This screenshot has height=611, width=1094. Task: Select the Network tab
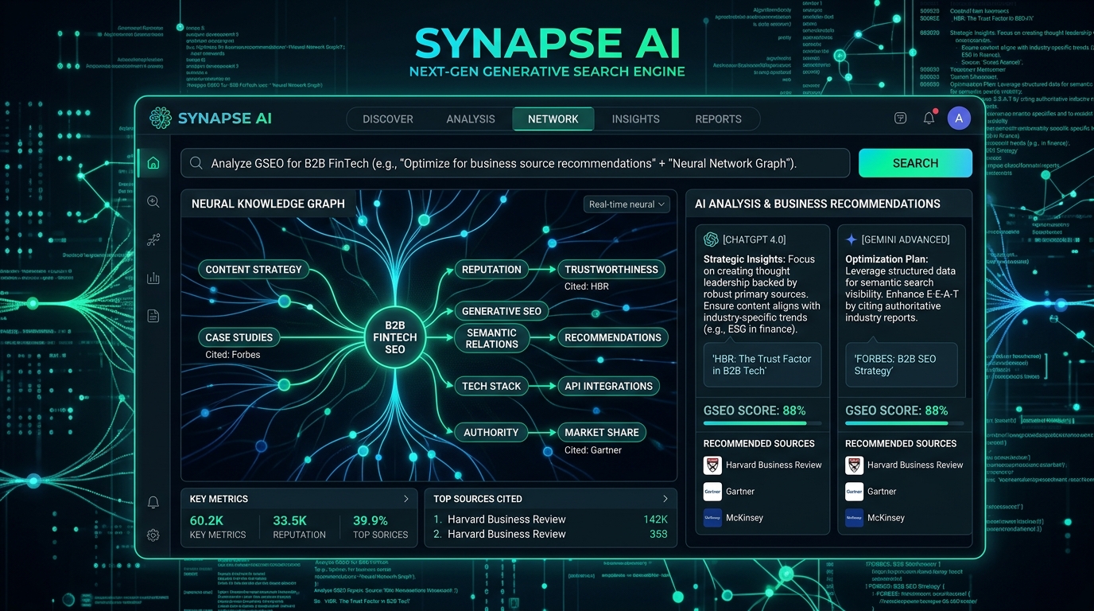(553, 119)
